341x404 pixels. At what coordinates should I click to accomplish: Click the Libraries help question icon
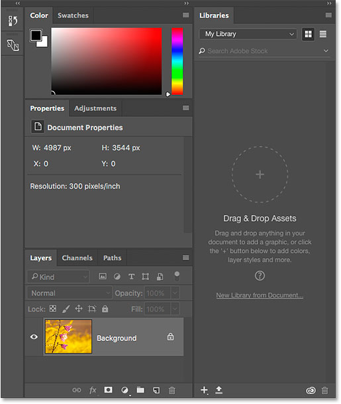260,276
